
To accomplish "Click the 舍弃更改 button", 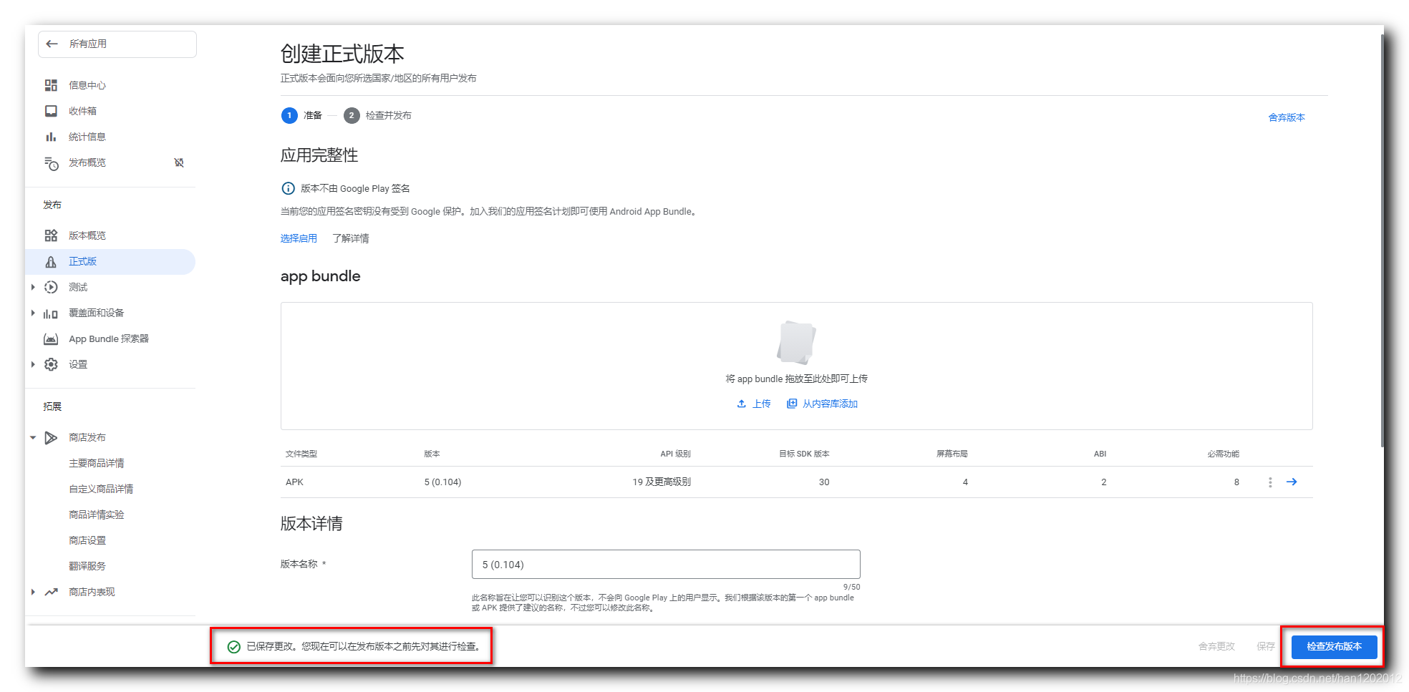I will (x=1217, y=646).
